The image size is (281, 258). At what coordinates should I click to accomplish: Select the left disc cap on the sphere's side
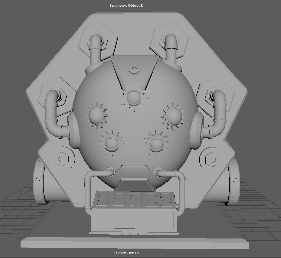click(x=74, y=130)
